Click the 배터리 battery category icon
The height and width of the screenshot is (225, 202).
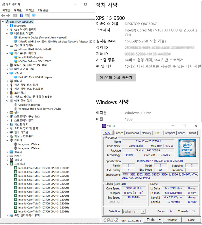(12, 81)
